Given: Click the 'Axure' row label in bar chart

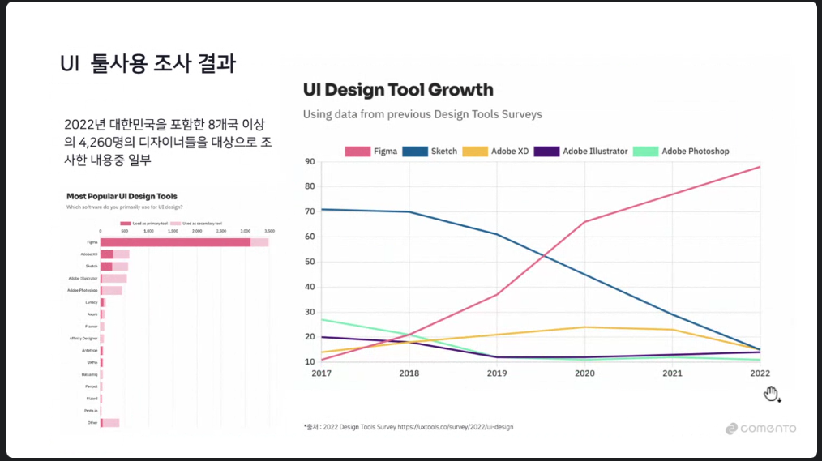Looking at the screenshot, I should tap(92, 314).
